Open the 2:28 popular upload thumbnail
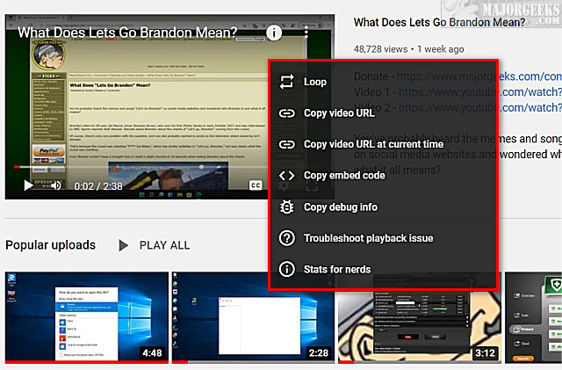The height and width of the screenshot is (370, 562). (253, 317)
